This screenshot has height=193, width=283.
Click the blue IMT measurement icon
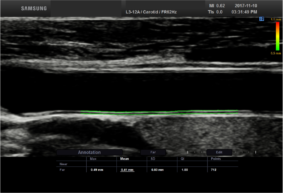click(x=262, y=19)
